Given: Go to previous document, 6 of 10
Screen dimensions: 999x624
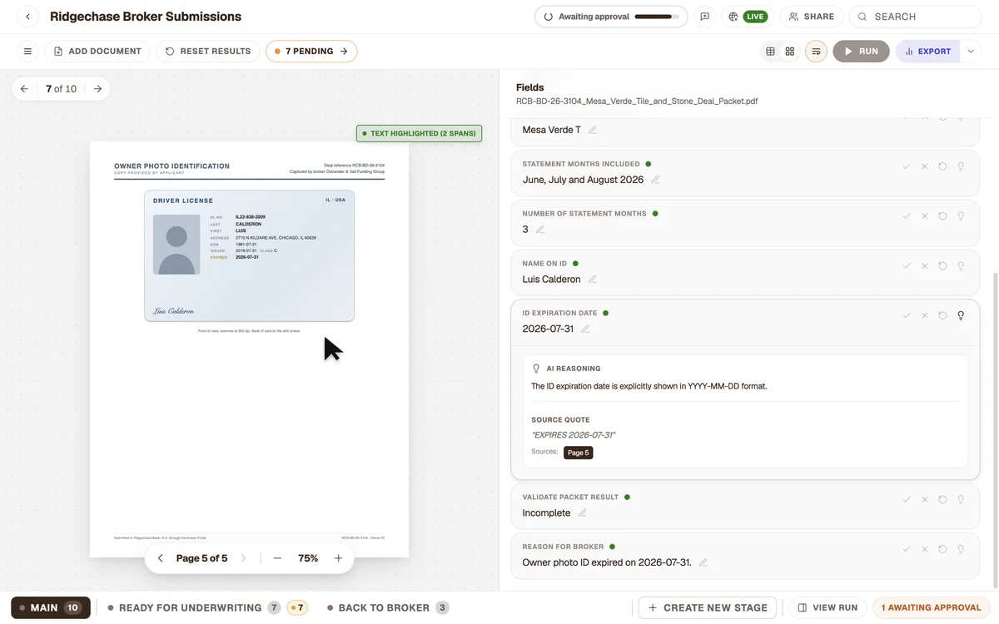Looking at the screenshot, I should click(x=24, y=89).
